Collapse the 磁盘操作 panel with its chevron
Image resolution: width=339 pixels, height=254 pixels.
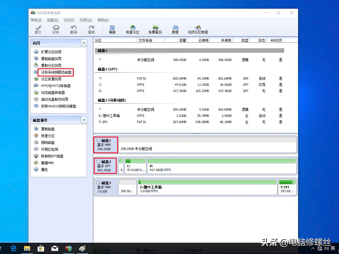point(84,120)
